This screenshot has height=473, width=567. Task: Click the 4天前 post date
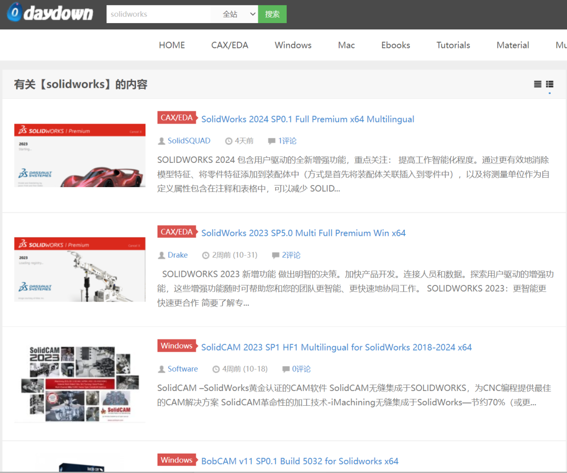244,141
